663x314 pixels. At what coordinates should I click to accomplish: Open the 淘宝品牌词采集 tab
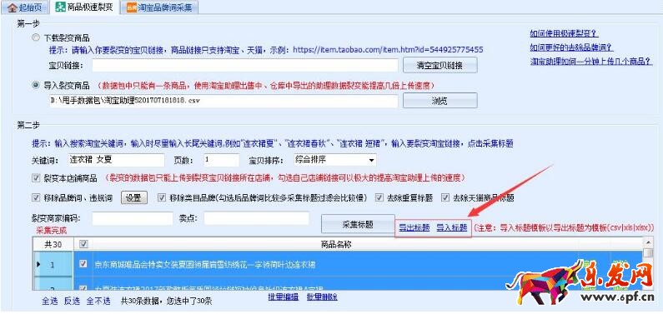[160, 7]
